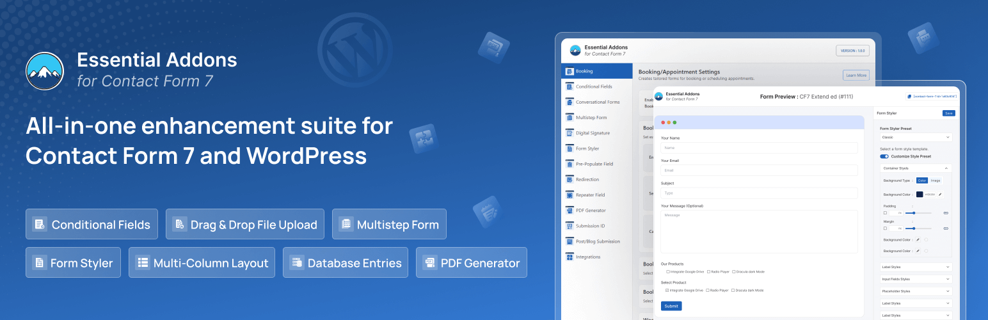Check Dracula dark Mode under Select Product

[x=733, y=290]
